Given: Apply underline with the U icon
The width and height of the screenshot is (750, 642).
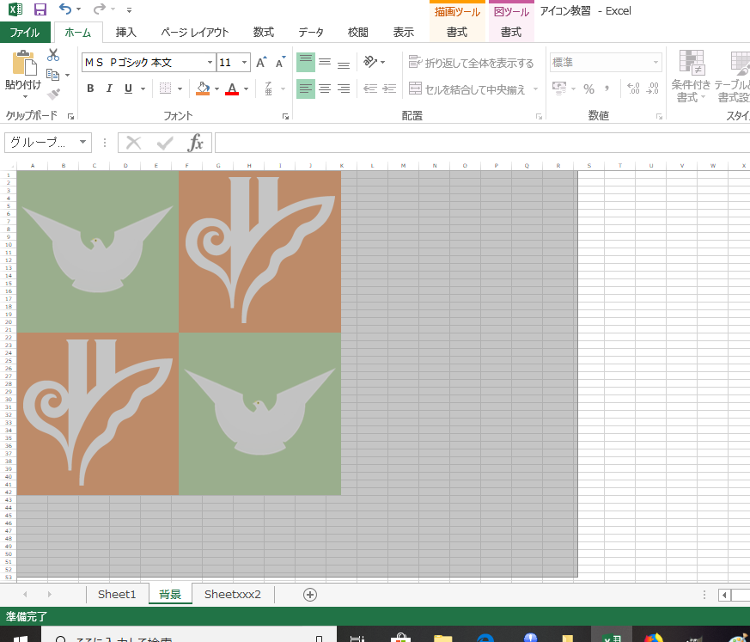Looking at the screenshot, I should click(x=125, y=89).
